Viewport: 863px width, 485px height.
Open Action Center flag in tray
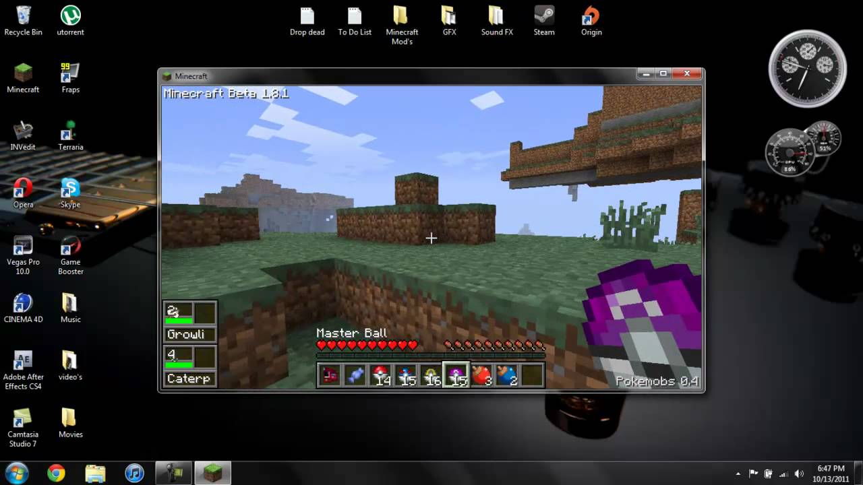[x=754, y=474]
